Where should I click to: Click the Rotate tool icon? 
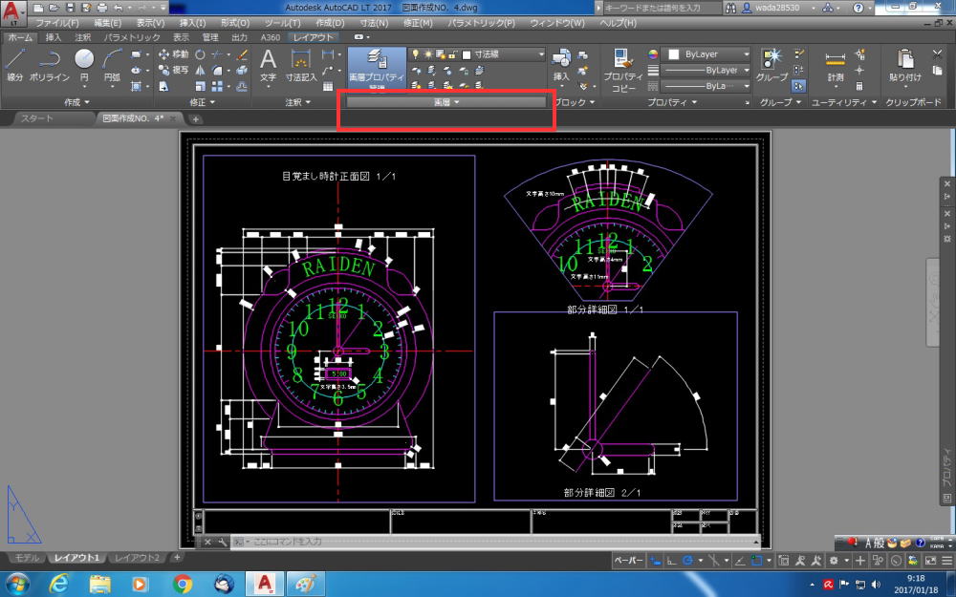pyautogui.click(x=200, y=54)
